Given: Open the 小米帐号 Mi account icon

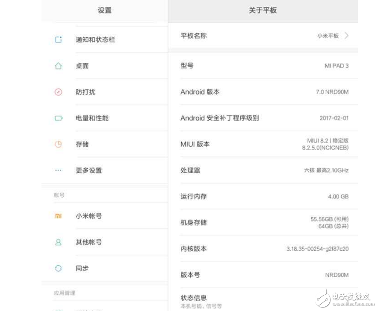Looking at the screenshot, I should coord(58,216).
